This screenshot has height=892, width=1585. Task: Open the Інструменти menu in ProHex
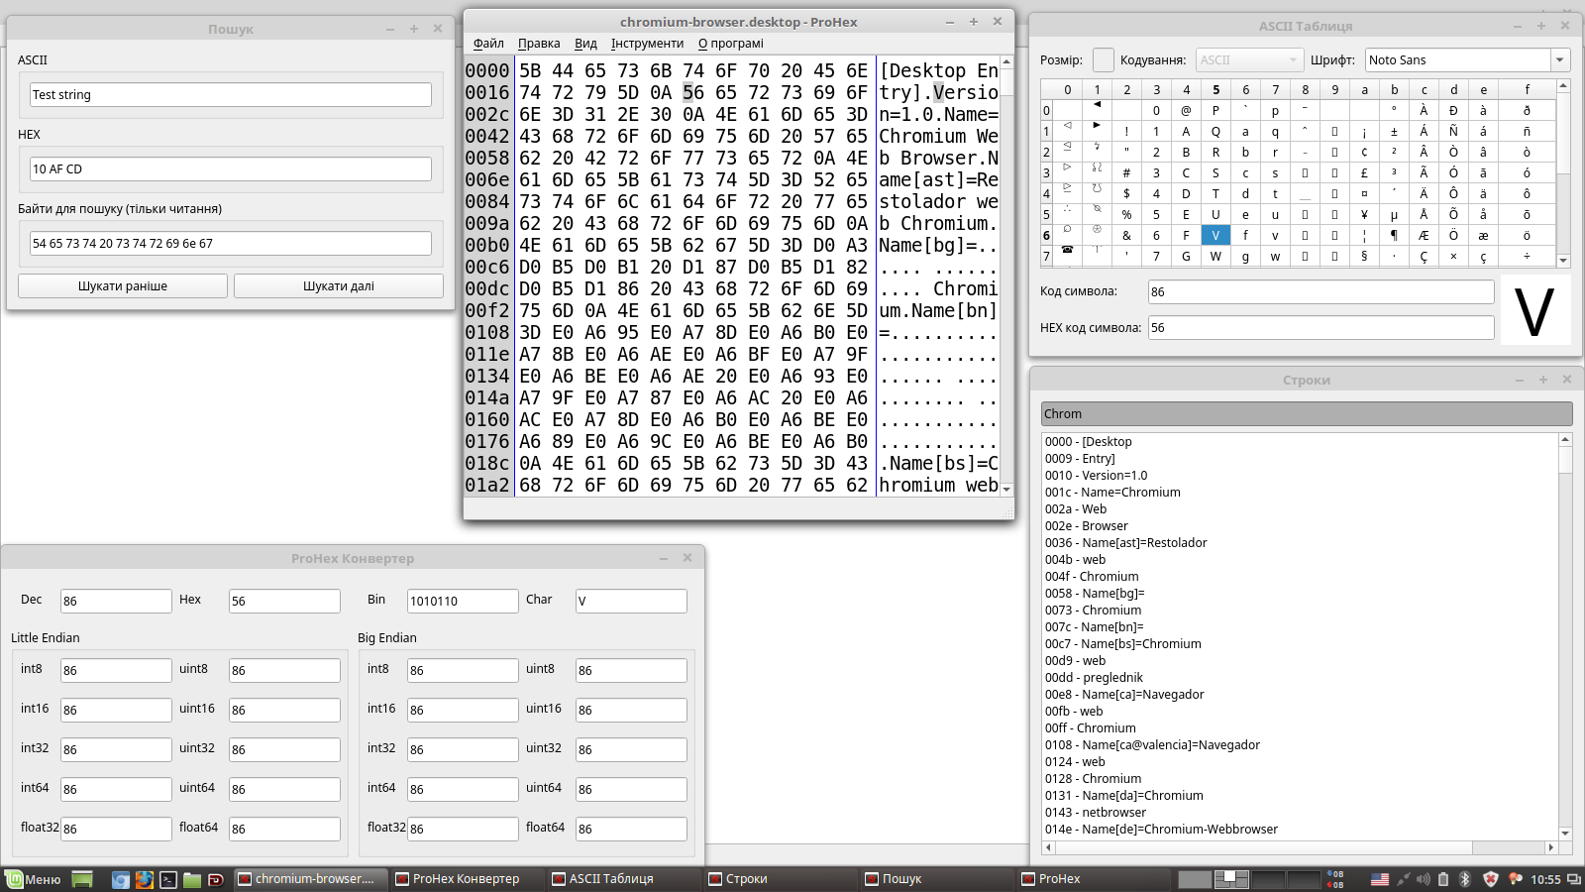tap(647, 44)
